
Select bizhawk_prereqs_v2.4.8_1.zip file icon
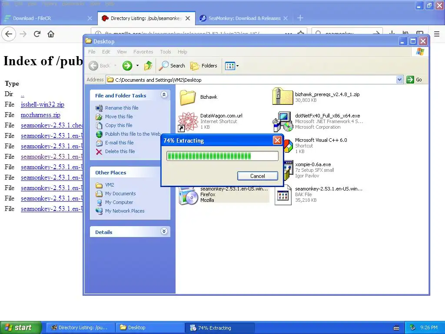282,97
